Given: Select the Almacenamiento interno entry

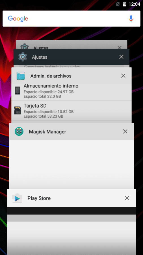Looking at the screenshot, I should point(71,92).
